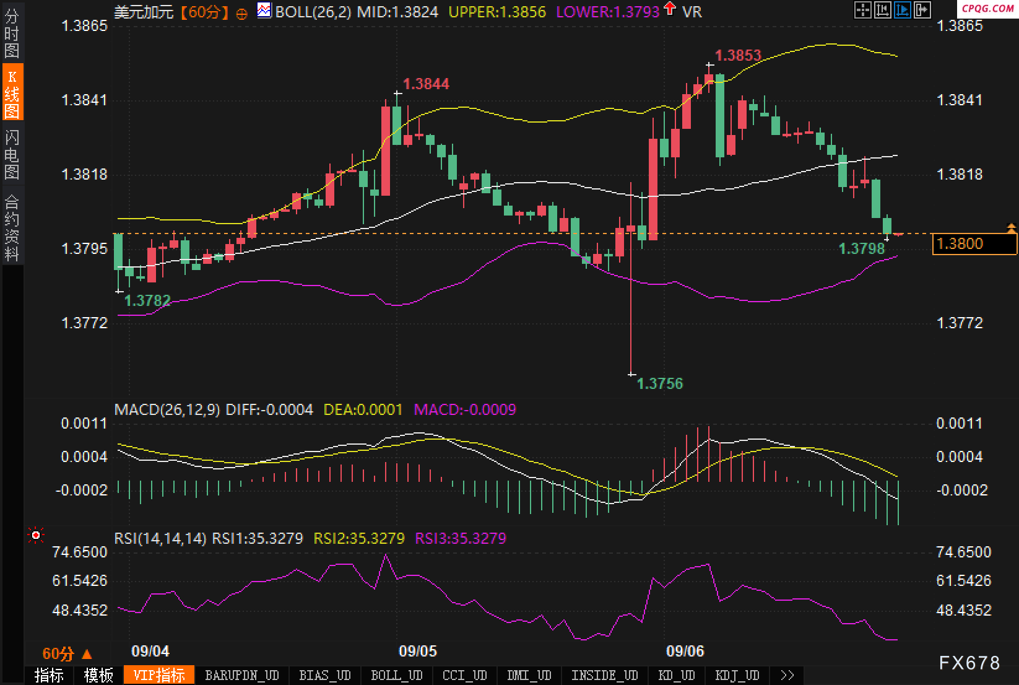Open the 60分 period dropdown in chart title
Image resolution: width=1019 pixels, height=685 pixels.
(204, 12)
